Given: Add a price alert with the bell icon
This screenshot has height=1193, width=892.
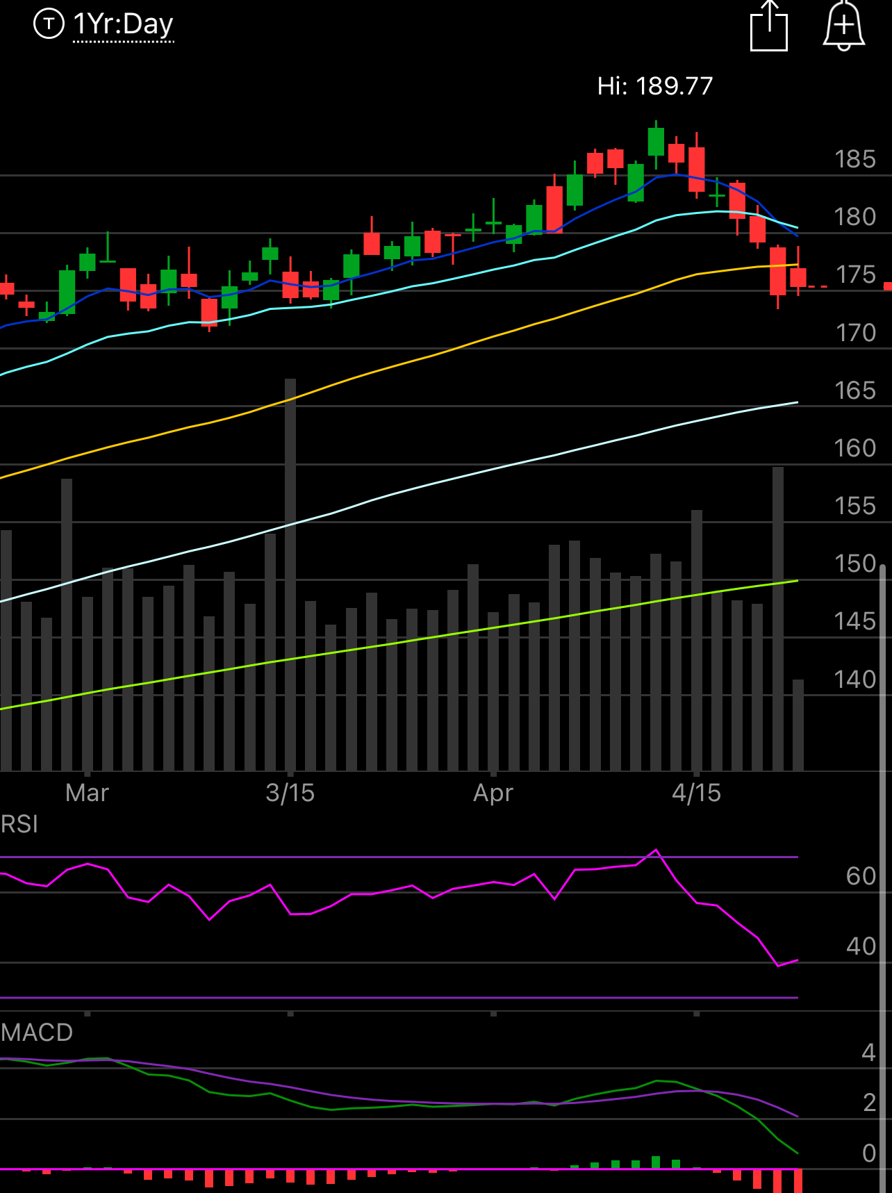Looking at the screenshot, I should tap(843, 26).
